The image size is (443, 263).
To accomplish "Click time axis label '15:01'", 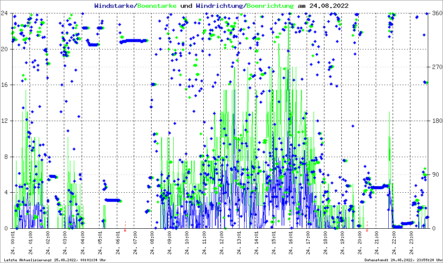I will [273, 238].
